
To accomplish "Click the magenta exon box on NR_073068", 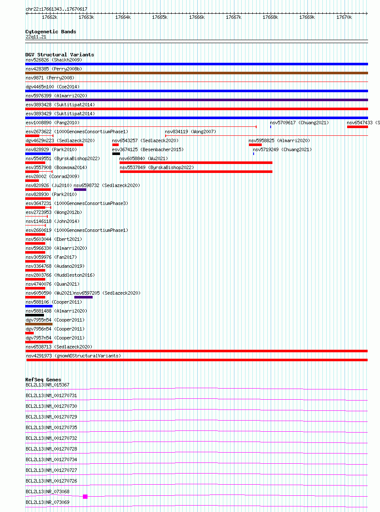I will (x=85, y=497).
